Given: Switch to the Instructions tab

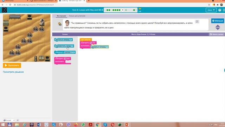Looking at the screenshot, I should click(61, 16).
